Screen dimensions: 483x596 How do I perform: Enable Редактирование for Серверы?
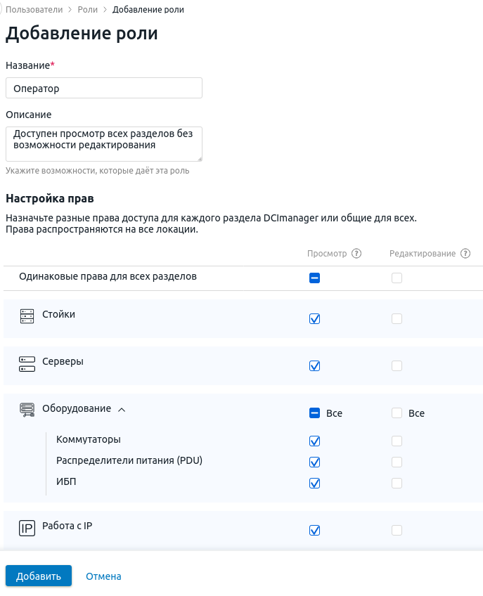point(397,365)
